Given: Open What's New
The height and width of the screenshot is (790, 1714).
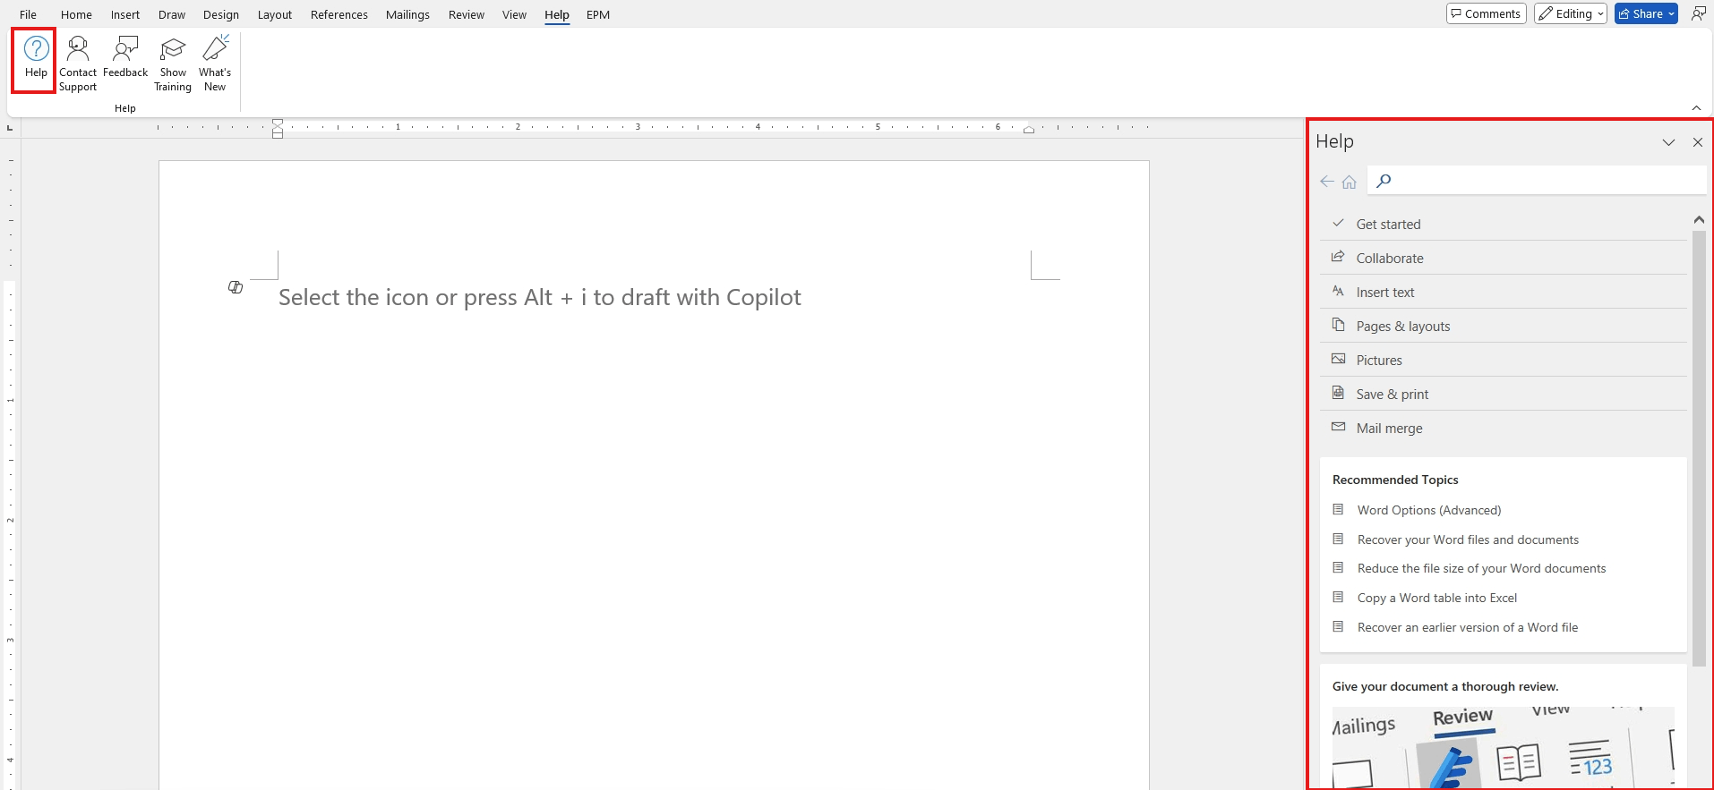Looking at the screenshot, I should (215, 63).
